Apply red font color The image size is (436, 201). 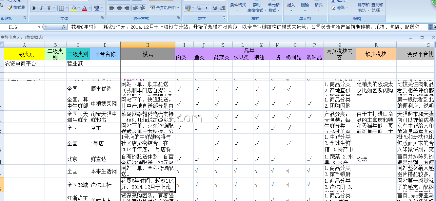[x=85, y=8]
